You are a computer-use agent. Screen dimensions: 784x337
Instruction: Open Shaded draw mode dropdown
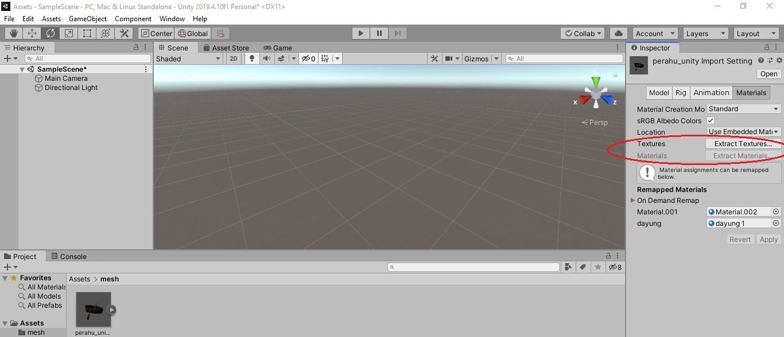[188, 58]
